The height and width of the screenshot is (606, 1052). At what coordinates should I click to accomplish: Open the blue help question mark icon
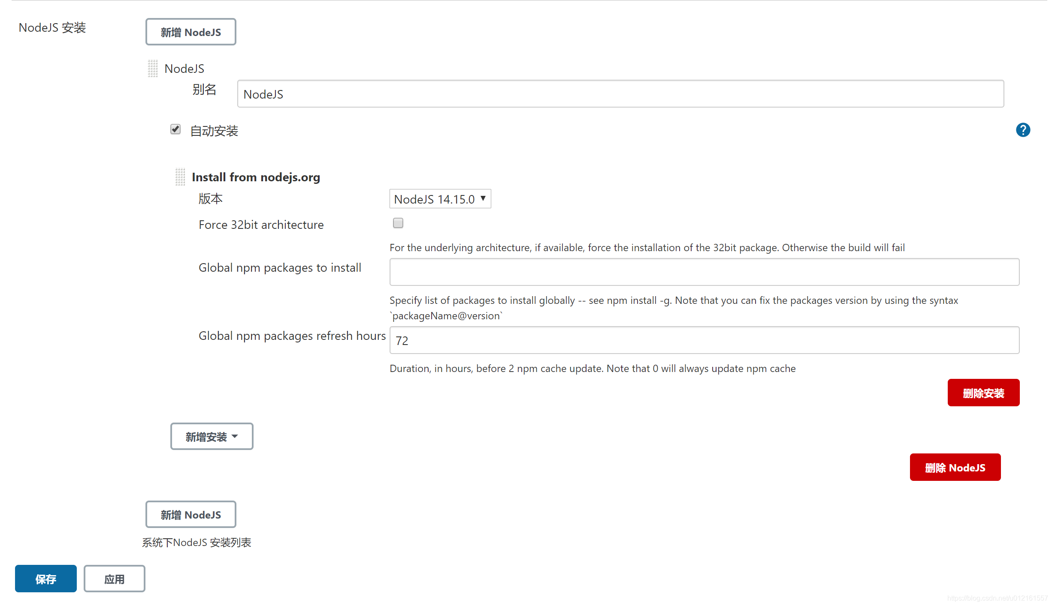(x=1023, y=130)
